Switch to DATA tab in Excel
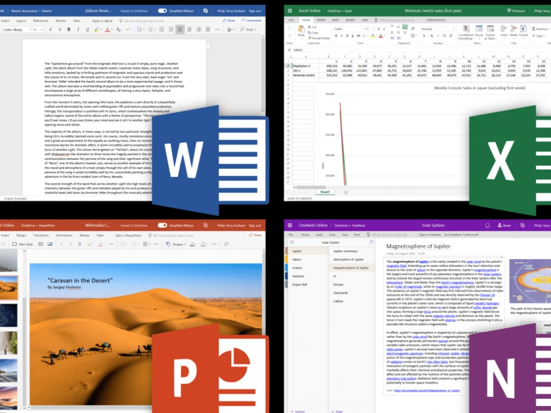Screen dimensions: 551x413 coord(336,20)
